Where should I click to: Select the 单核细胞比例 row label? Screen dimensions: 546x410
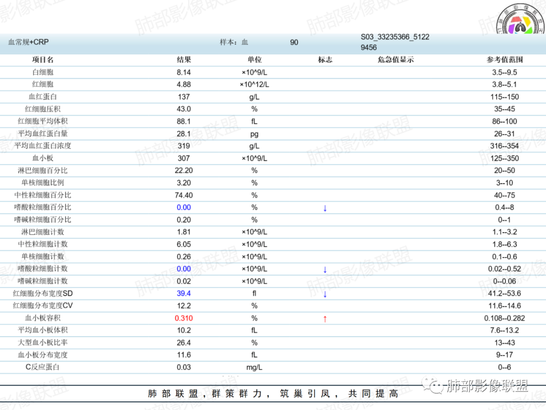coord(43,183)
